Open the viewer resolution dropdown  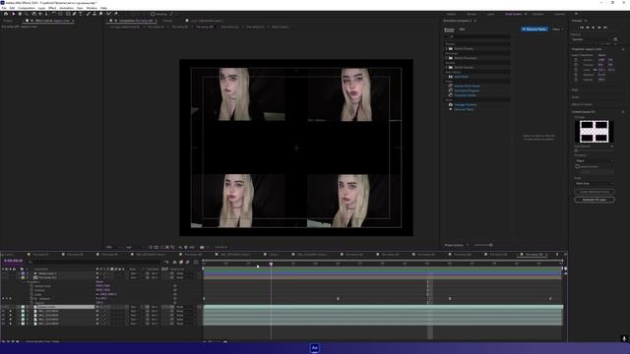[x=134, y=247]
